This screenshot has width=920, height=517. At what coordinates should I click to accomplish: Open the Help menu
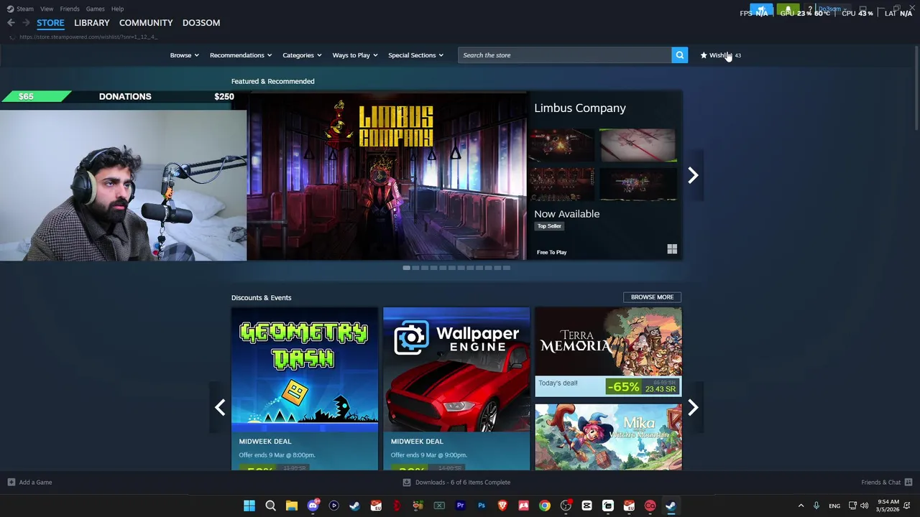pyautogui.click(x=117, y=9)
